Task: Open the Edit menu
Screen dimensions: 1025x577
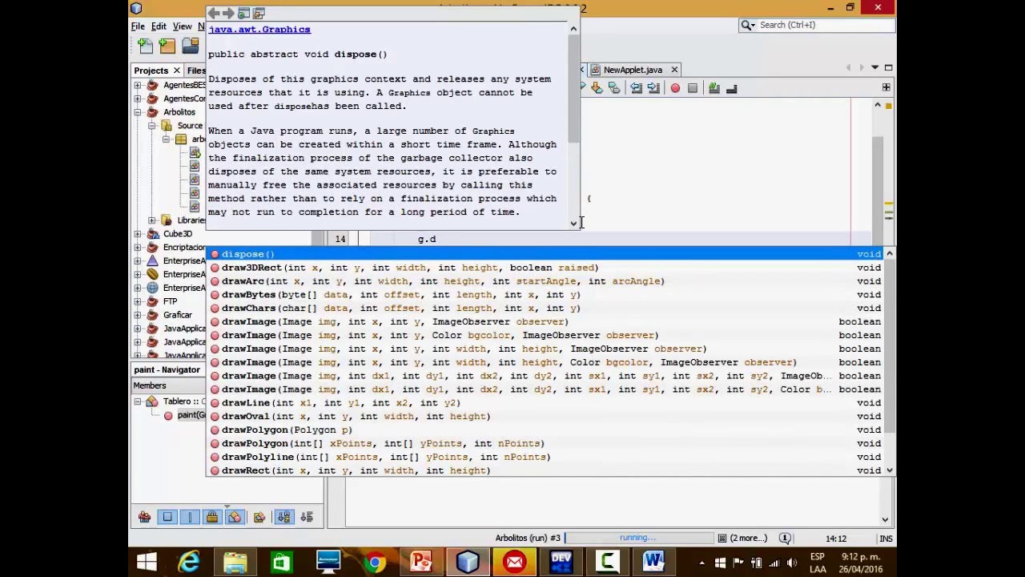Action: point(159,26)
